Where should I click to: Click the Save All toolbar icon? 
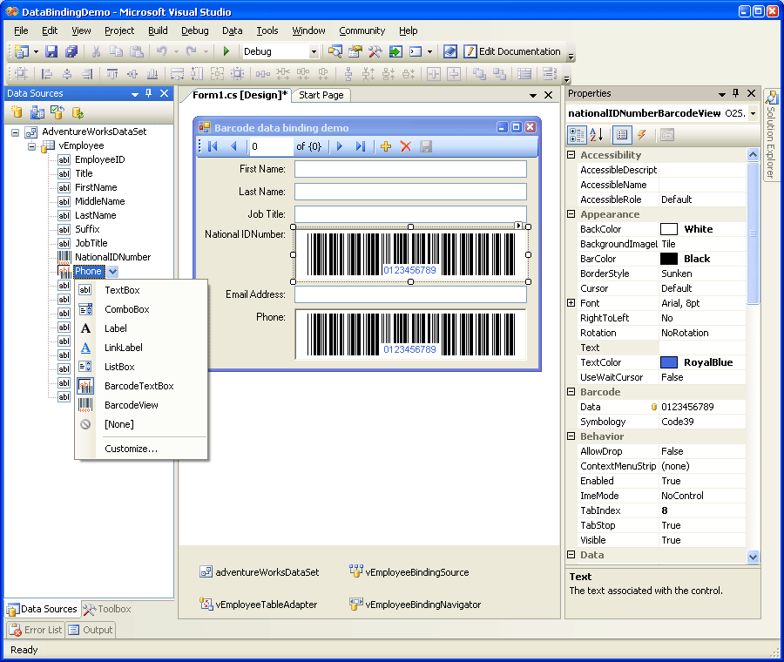coord(71,51)
